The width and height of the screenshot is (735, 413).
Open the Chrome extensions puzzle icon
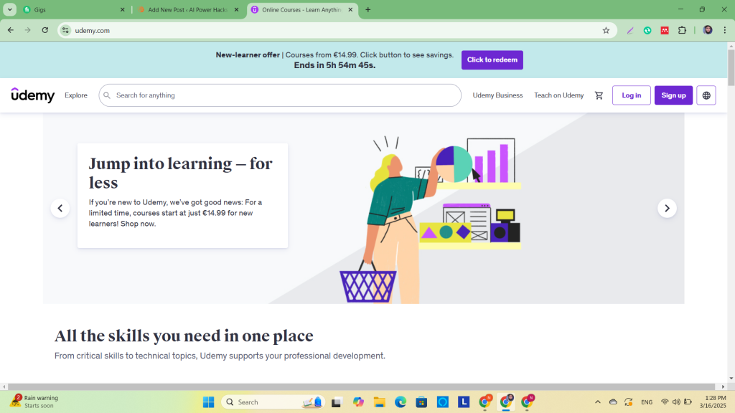tap(682, 30)
